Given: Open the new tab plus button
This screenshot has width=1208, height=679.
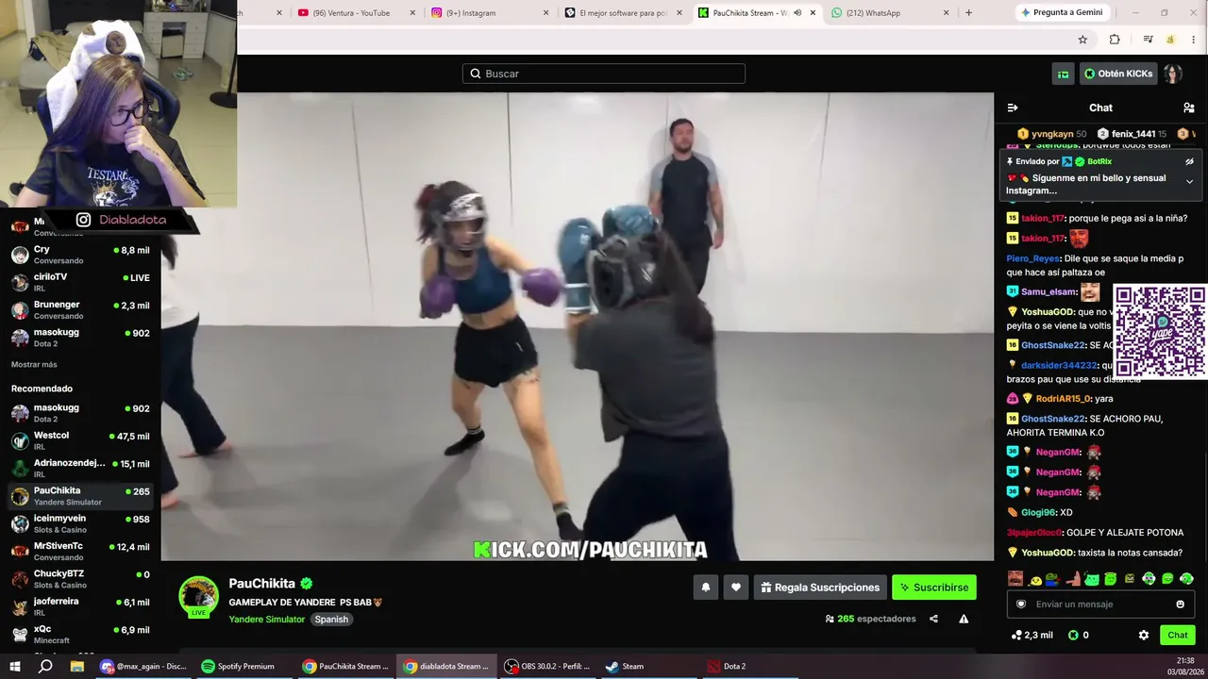Looking at the screenshot, I should pyautogui.click(x=968, y=13).
